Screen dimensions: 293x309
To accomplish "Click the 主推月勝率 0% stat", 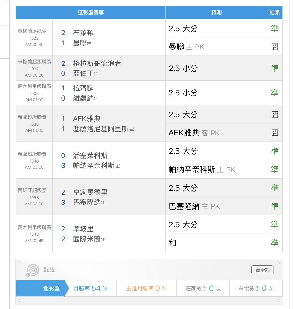I will click(x=146, y=288).
